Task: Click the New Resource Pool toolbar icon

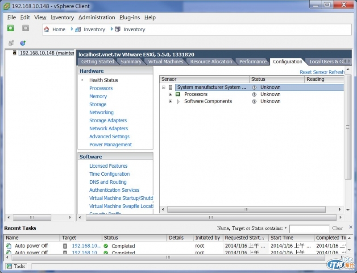Action: 23,43
